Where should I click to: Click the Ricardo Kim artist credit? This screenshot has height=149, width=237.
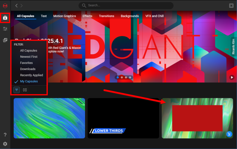click(233, 47)
